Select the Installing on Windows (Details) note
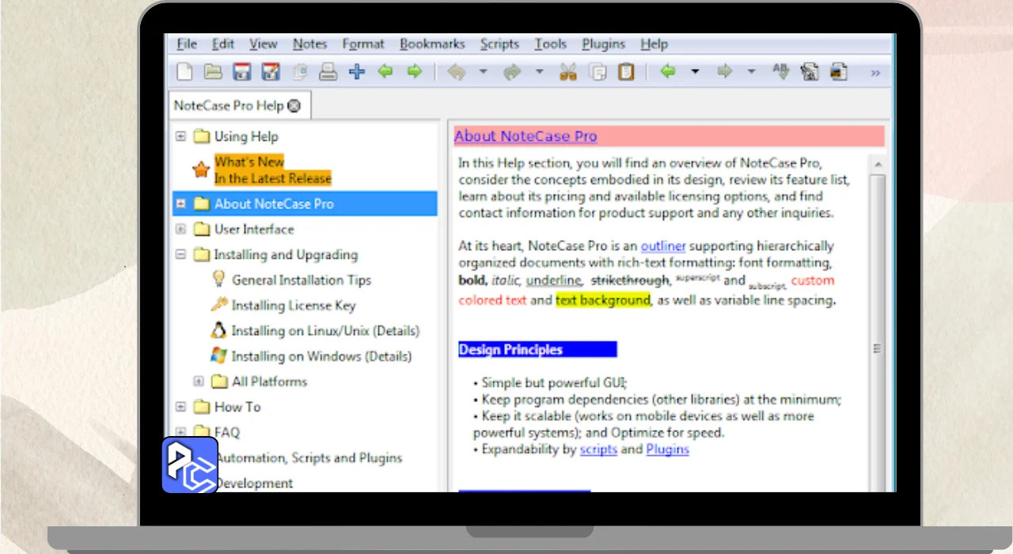This screenshot has width=1013, height=554. coord(321,355)
